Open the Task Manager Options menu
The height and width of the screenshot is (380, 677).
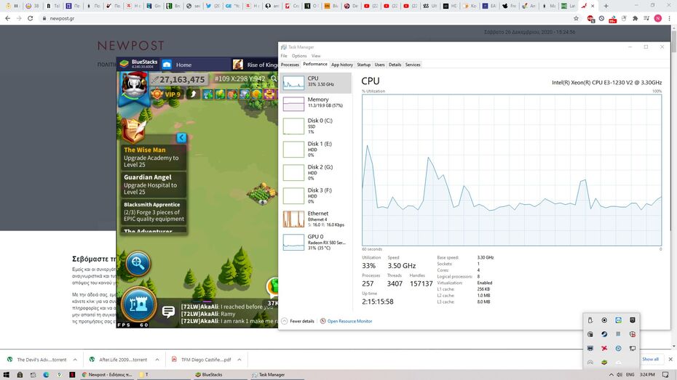coord(298,56)
